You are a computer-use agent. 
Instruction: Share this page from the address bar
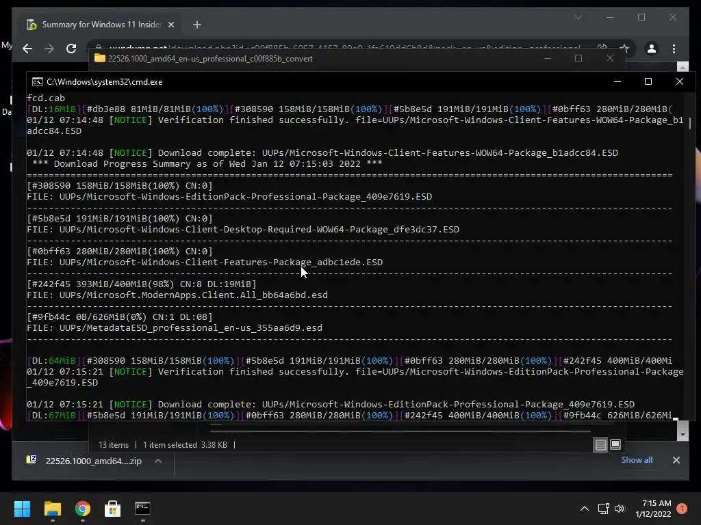602,49
